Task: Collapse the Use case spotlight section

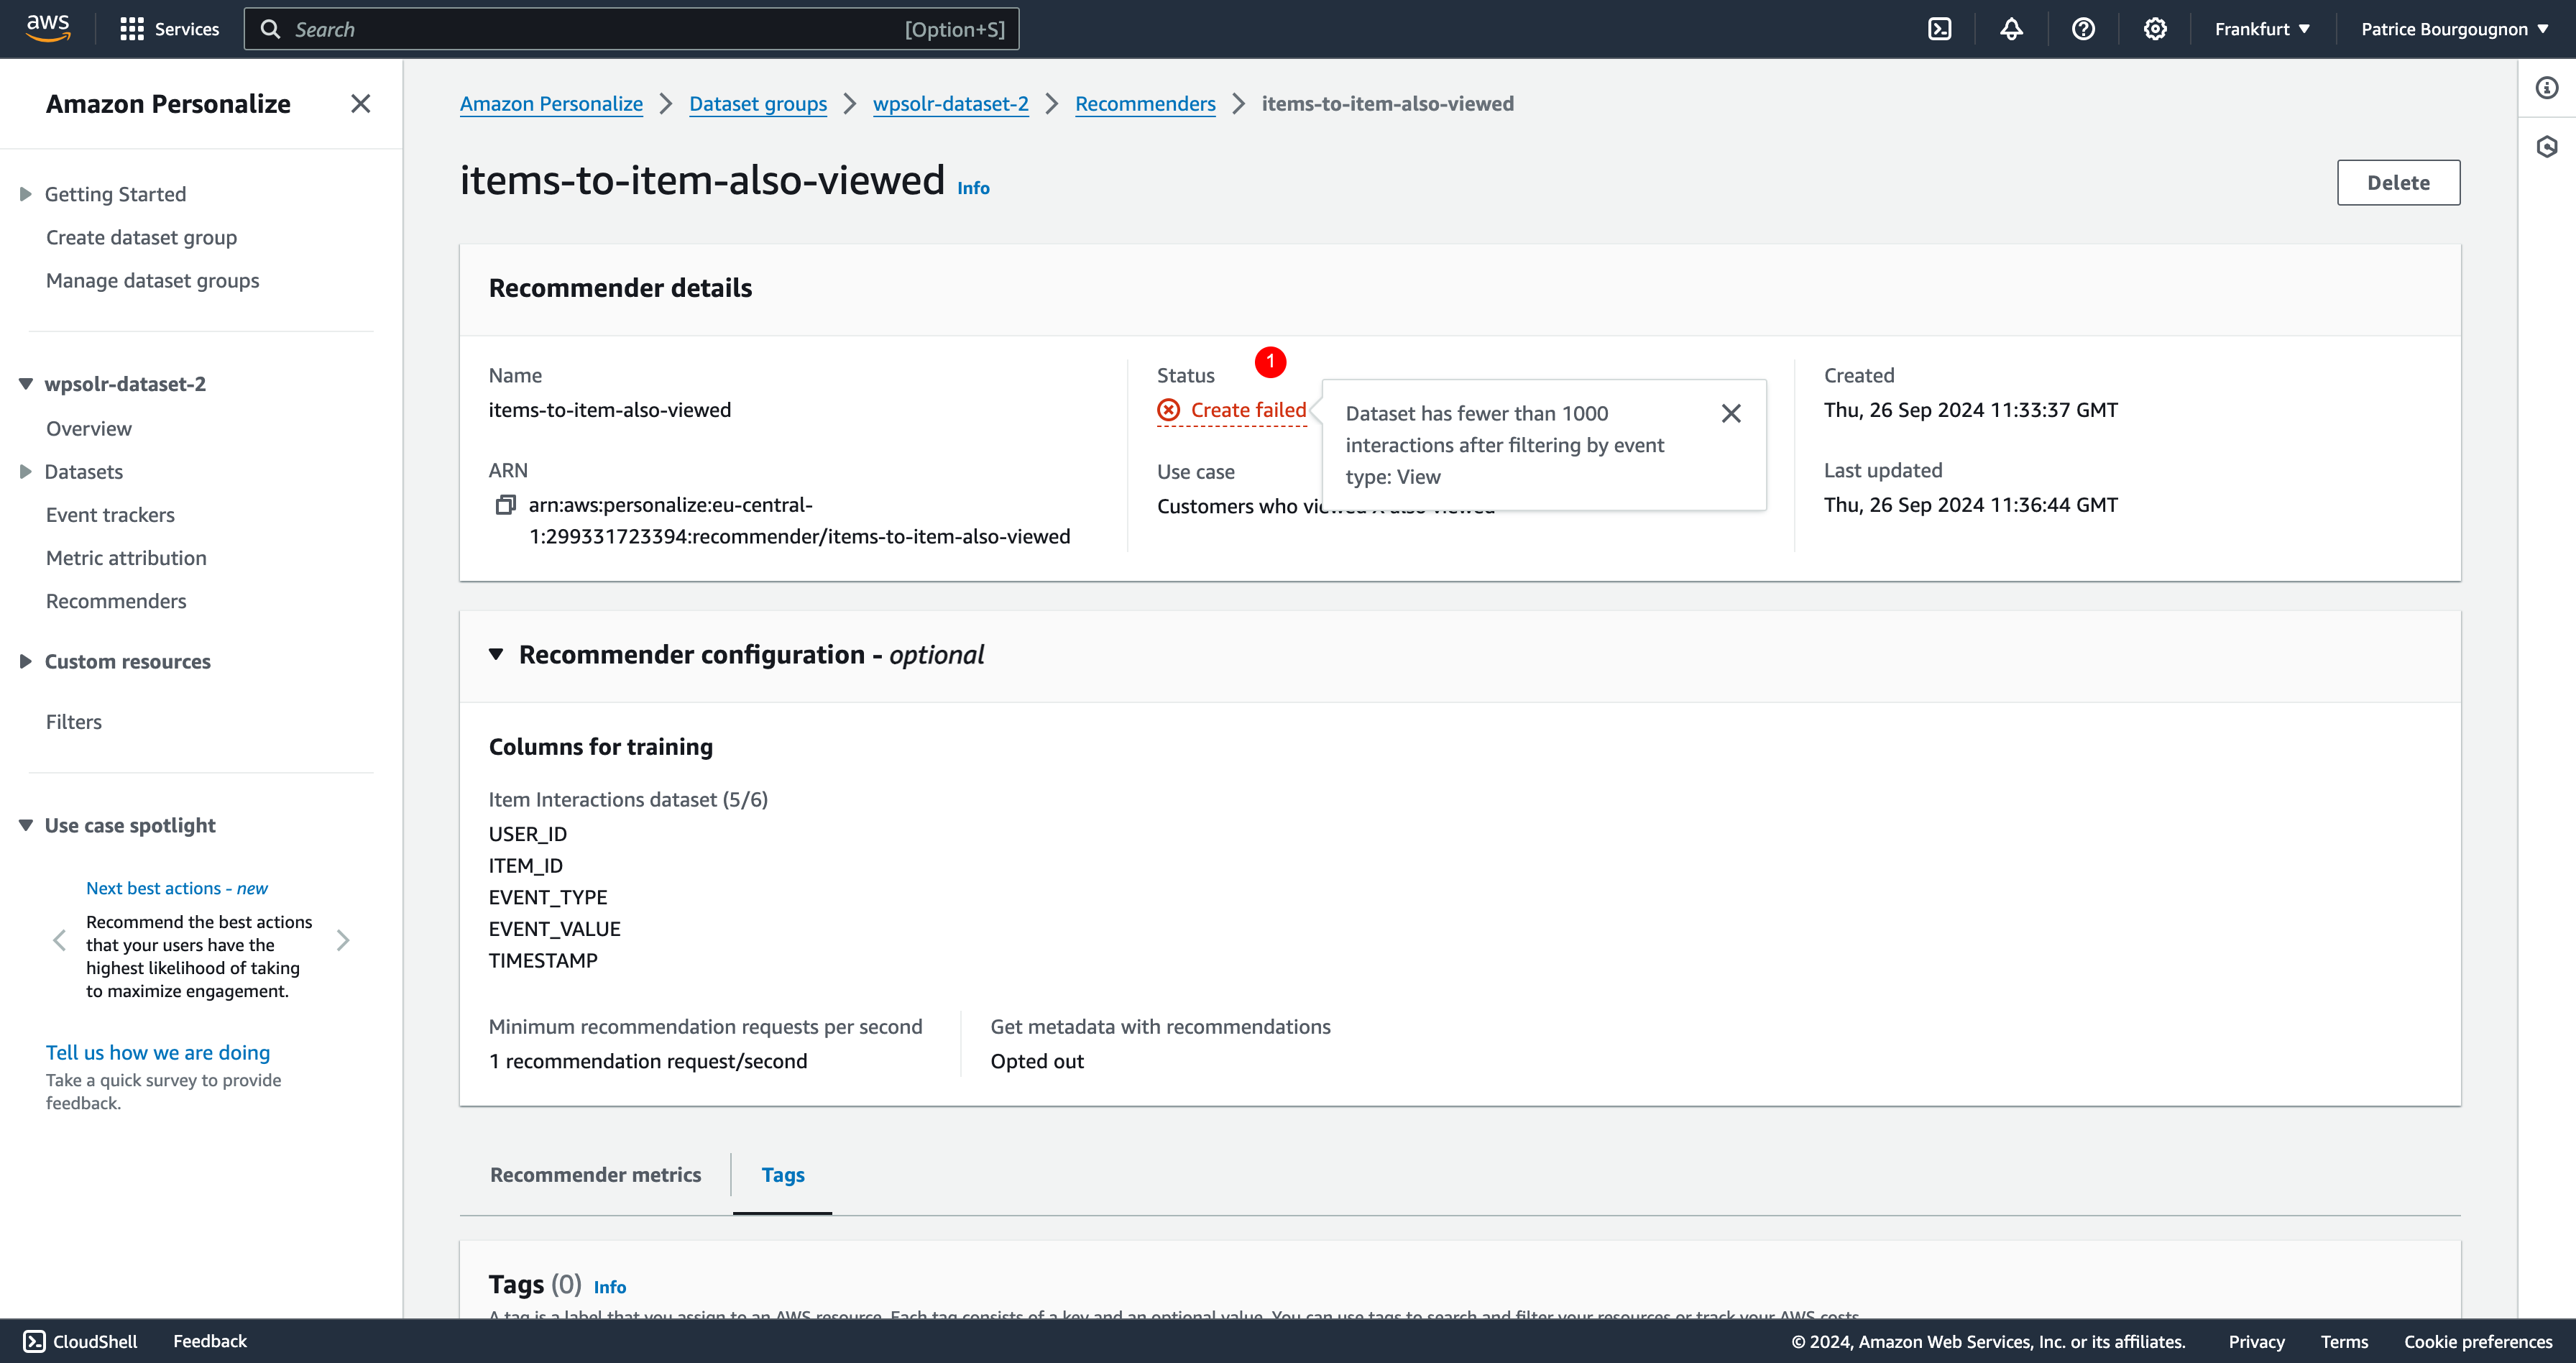Action: coord(26,825)
